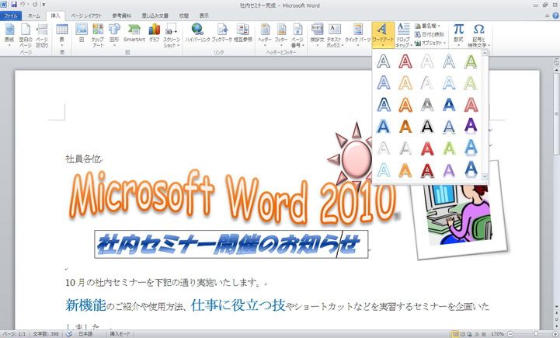560x338 pixels.
Task: Click the Hyperlink (ハイパーリンク) icon
Action: 197,33
